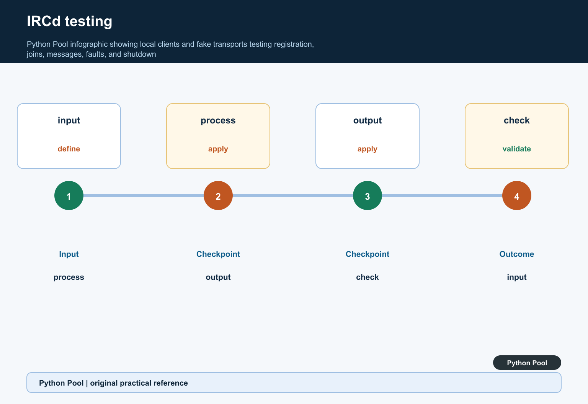Select the process apply card
This screenshot has height=404, width=588.
(218, 136)
